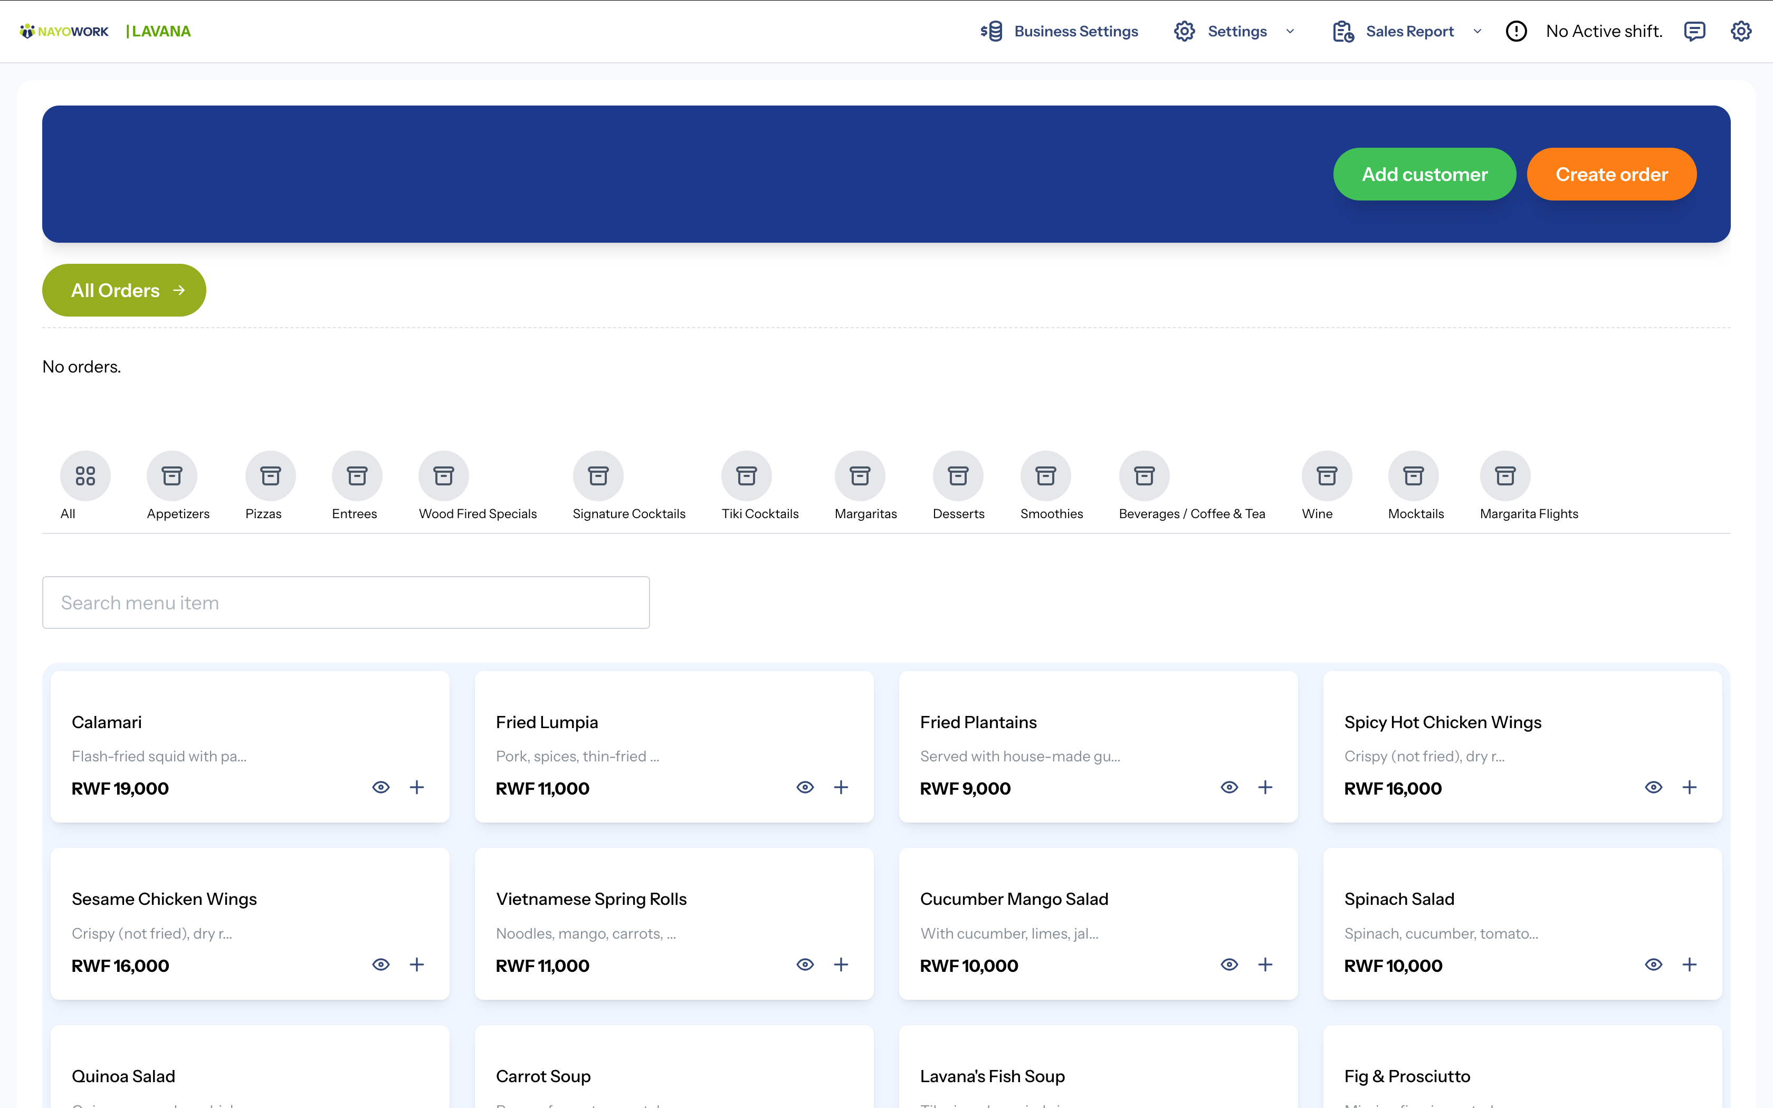
Task: Click the Search menu item field
Action: [x=346, y=601]
